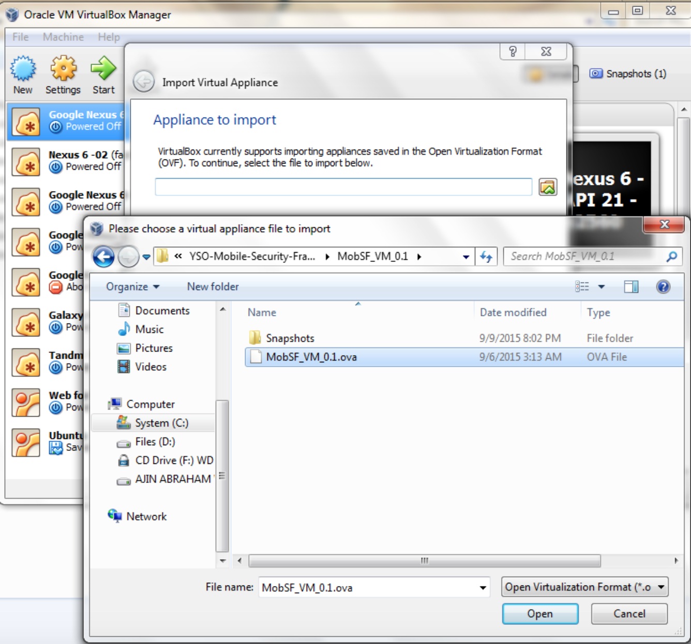Select Pictures library in navigation pane
Image resolution: width=691 pixels, height=644 pixels.
pyautogui.click(x=145, y=348)
